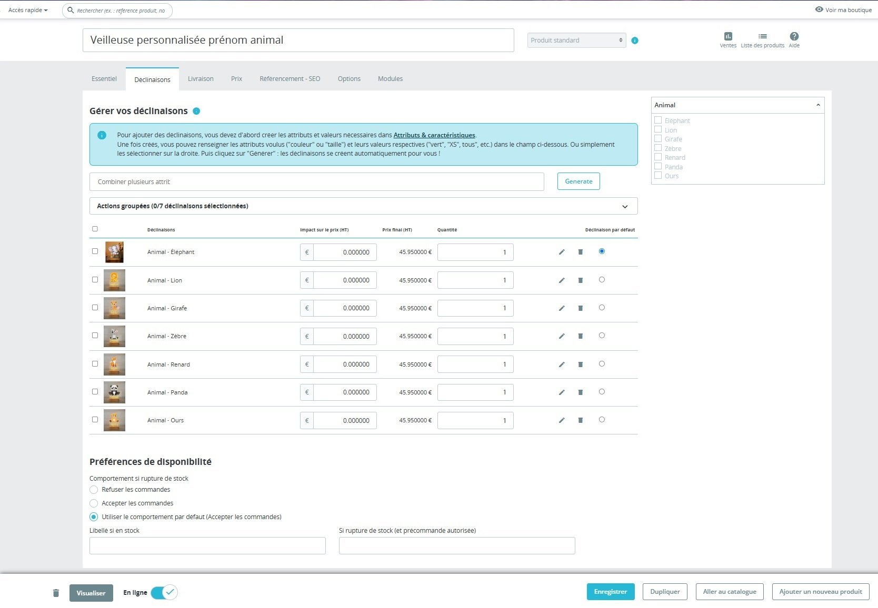This screenshot has width=878, height=608.
Task: Click the Dupliquer button
Action: point(665,592)
